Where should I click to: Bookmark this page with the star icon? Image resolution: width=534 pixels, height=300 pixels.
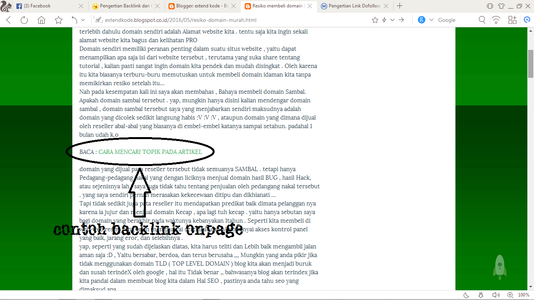[375, 20]
